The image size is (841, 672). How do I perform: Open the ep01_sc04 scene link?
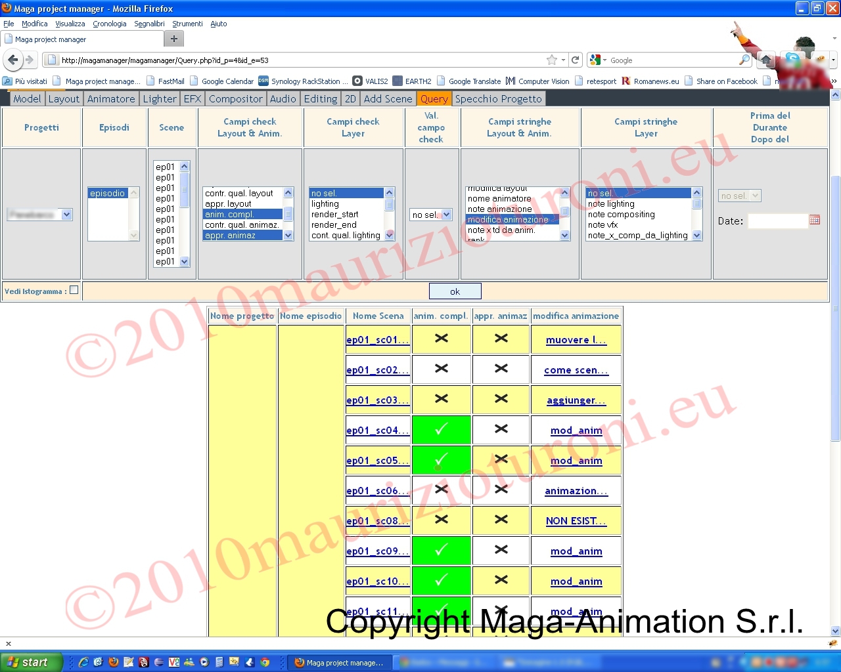tap(377, 430)
